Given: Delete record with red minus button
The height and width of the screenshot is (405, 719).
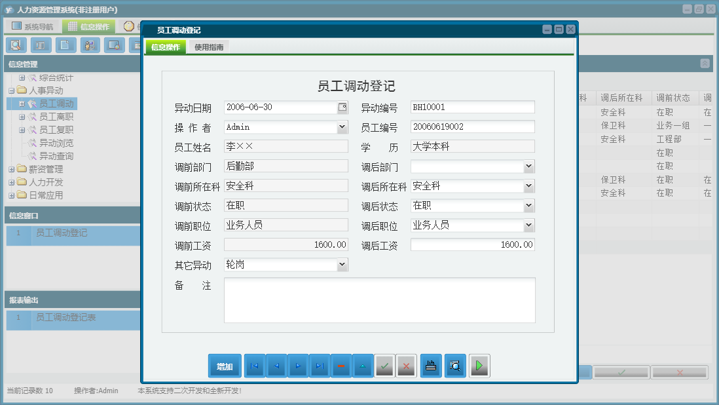Looking at the screenshot, I should (x=341, y=366).
